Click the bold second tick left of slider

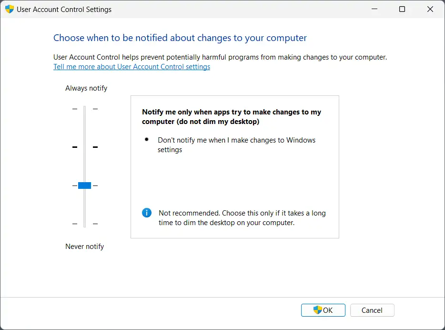(x=74, y=147)
